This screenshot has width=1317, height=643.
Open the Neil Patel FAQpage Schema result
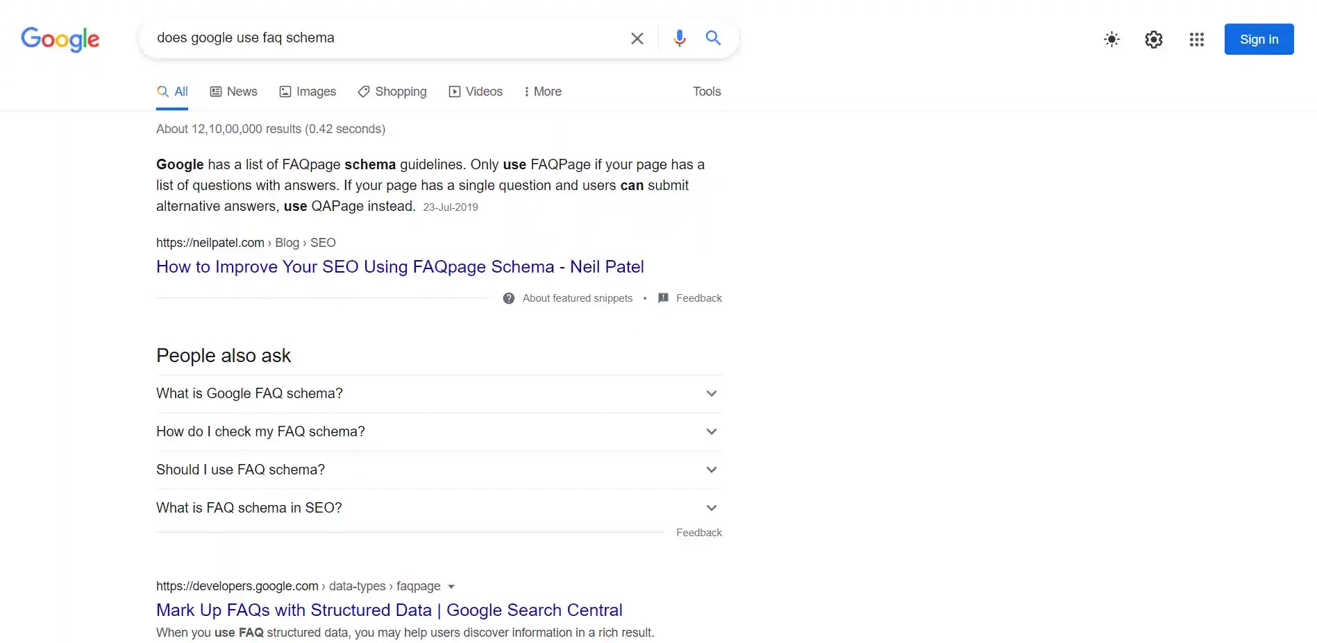pyautogui.click(x=400, y=267)
